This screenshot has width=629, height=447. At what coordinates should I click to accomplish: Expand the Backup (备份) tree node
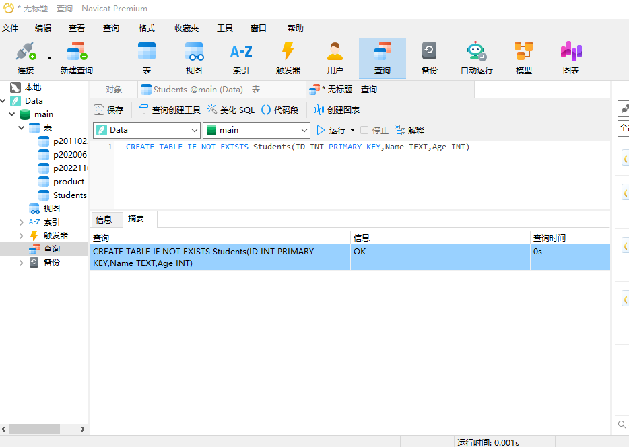pyautogui.click(x=22, y=263)
